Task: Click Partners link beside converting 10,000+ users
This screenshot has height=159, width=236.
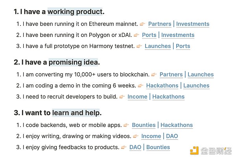Action: (x=171, y=75)
